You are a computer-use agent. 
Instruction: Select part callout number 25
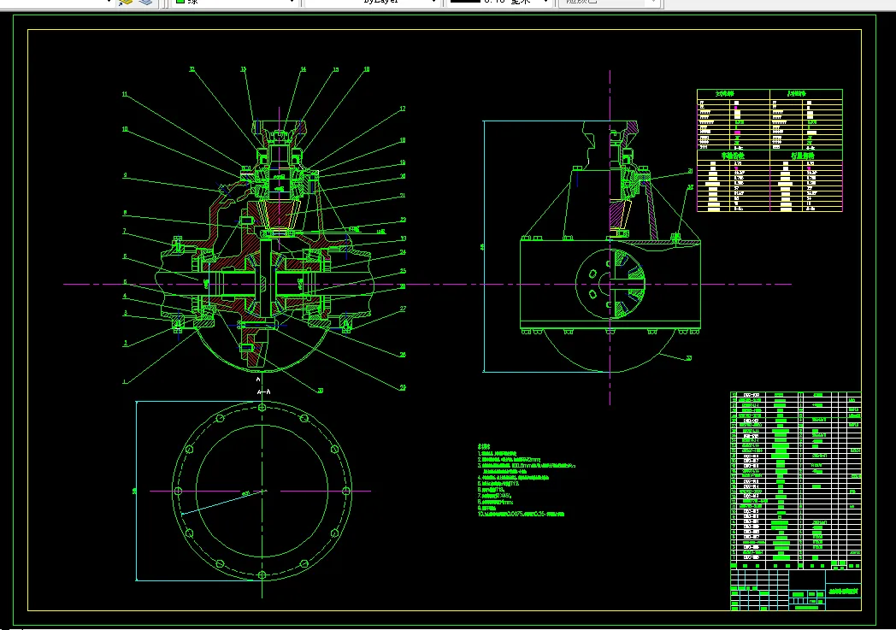click(403, 271)
